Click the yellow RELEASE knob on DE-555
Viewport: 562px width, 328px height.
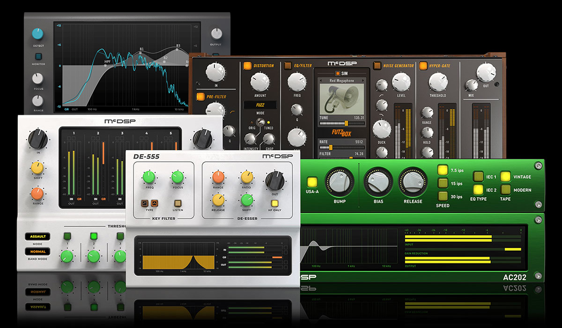pos(218,200)
